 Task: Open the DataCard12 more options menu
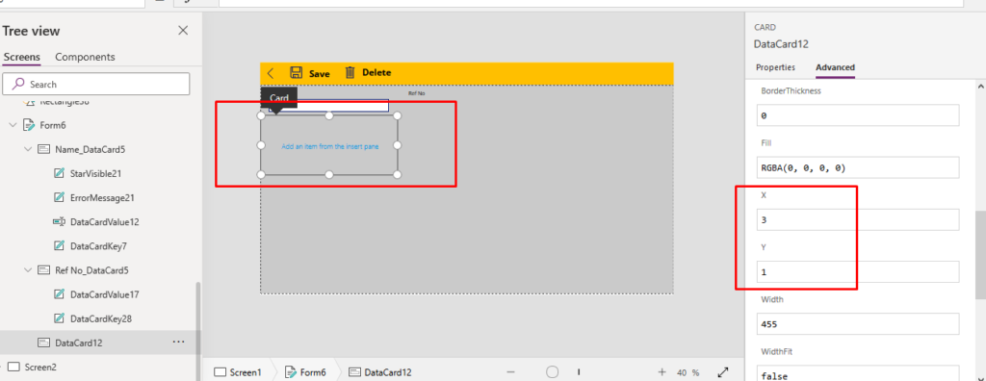point(178,342)
